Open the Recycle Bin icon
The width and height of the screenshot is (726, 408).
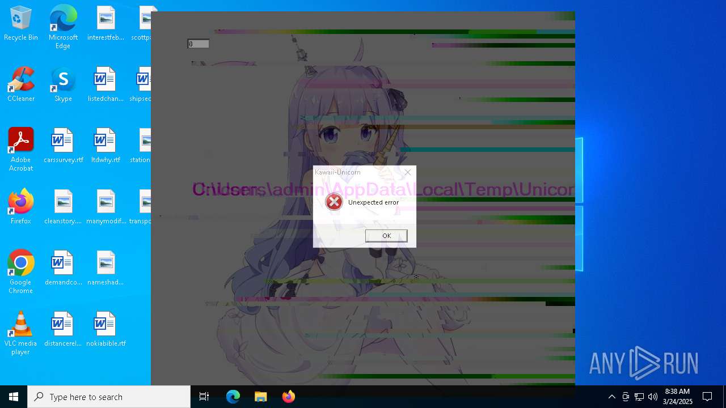click(x=21, y=24)
